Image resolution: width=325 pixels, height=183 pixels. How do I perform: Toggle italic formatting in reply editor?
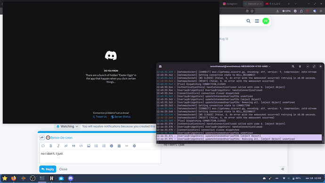point(58,146)
